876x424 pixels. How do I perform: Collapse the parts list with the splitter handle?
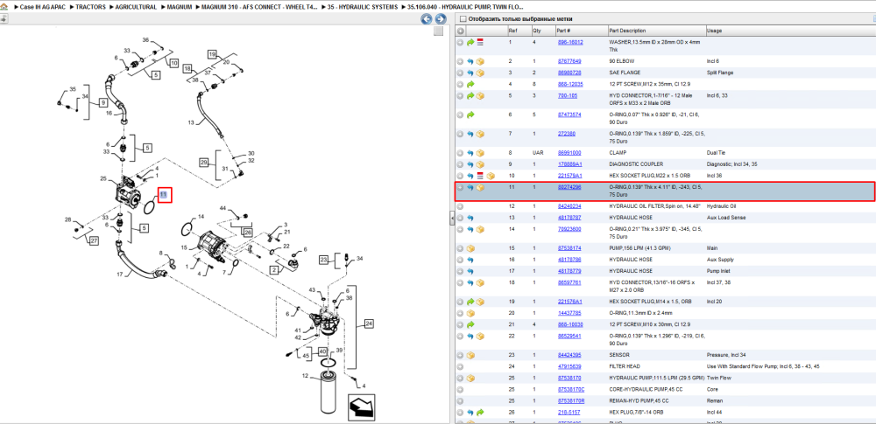click(x=452, y=219)
